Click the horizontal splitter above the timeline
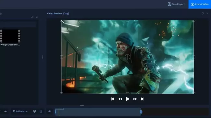Image resolution: width=211 pixels, height=118 pixels. point(82,105)
